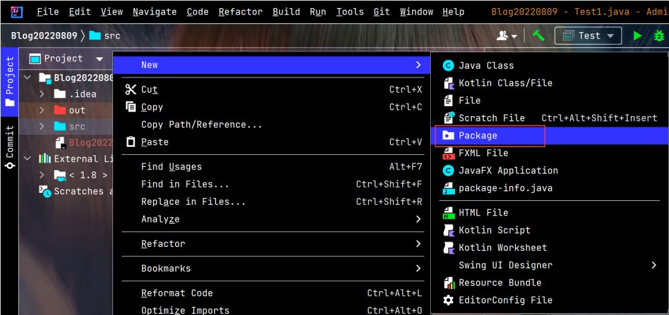The height and width of the screenshot is (315, 669).
Task: Click the Build project hammer icon
Action: [x=539, y=36]
